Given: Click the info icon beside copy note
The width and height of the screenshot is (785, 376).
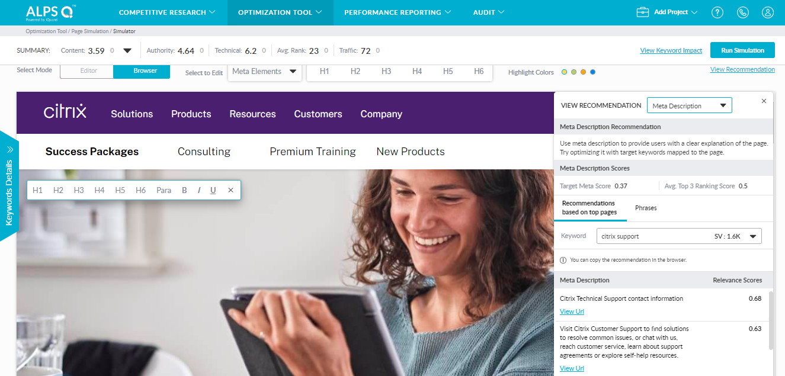Looking at the screenshot, I should tap(563, 260).
